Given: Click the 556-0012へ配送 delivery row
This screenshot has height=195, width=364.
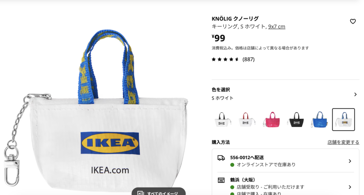Looking at the screenshot, I should (x=285, y=161).
